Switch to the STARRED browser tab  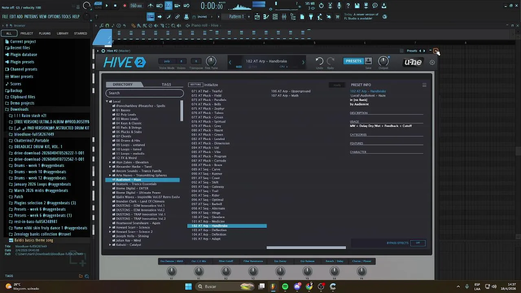coord(81,33)
